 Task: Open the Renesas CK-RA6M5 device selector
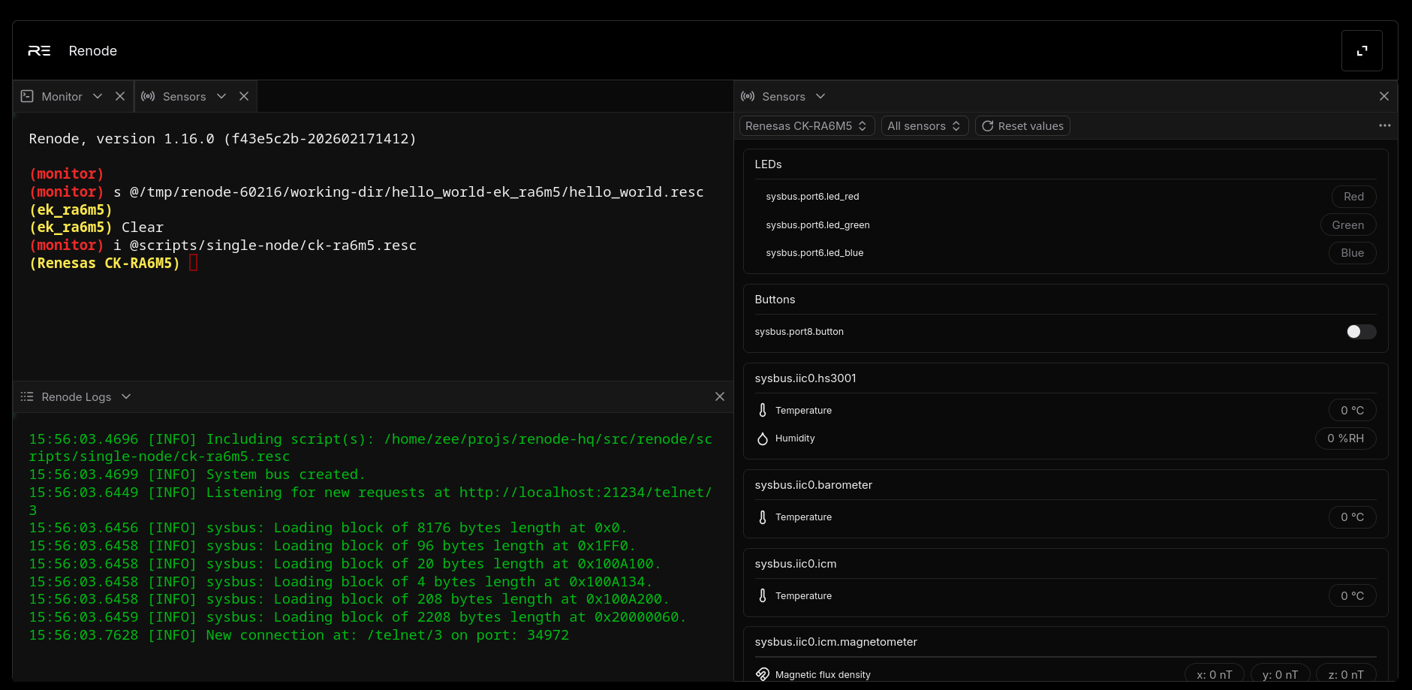(x=805, y=125)
